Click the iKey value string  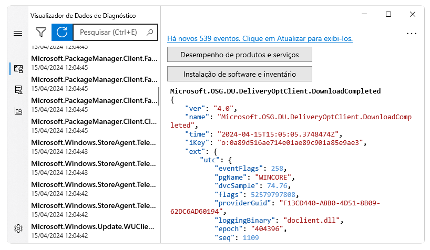coord(290,143)
